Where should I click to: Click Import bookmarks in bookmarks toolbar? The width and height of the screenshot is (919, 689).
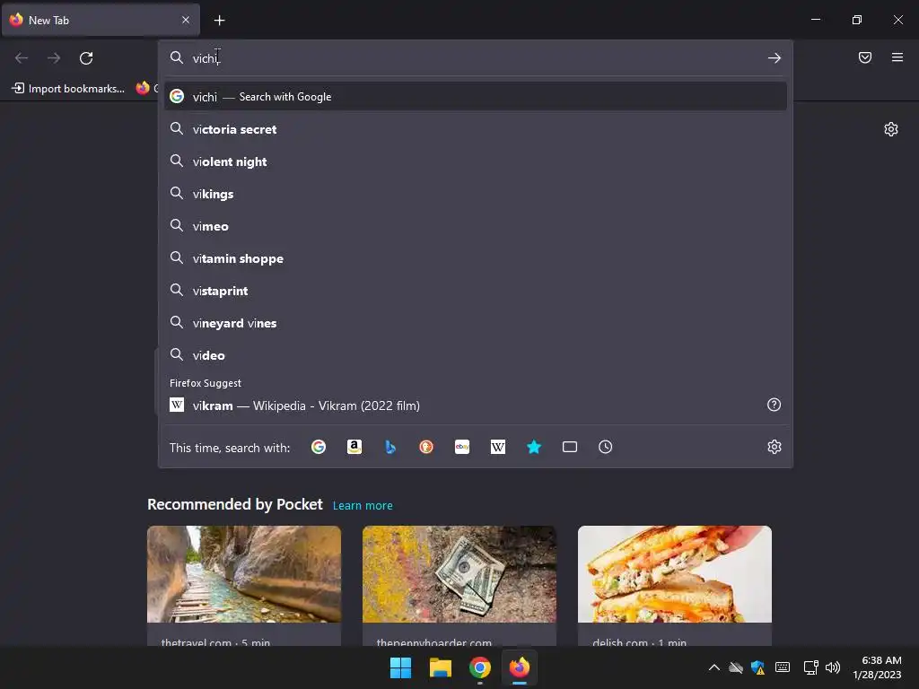point(68,89)
